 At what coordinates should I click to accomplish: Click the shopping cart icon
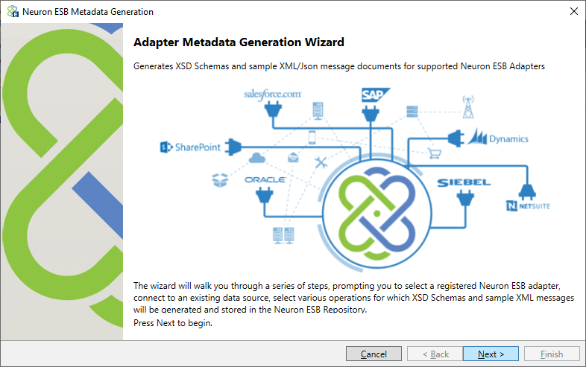(x=434, y=153)
